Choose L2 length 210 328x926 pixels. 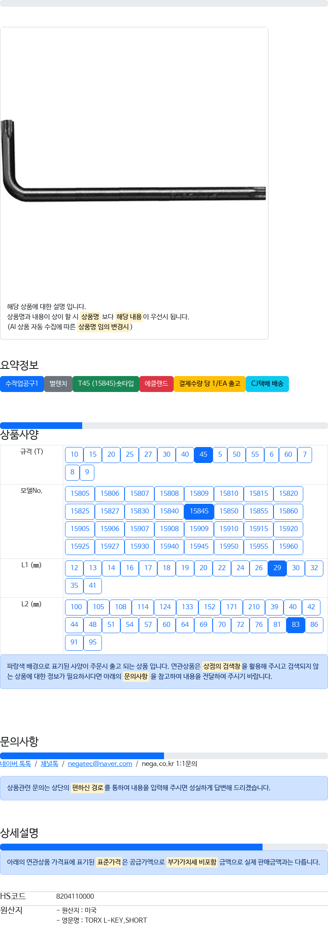[254, 607]
